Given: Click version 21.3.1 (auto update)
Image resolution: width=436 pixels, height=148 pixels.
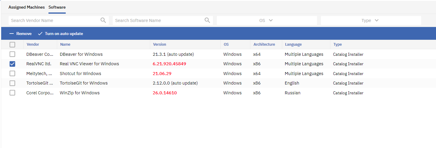Looking at the screenshot, I should click(173, 54).
